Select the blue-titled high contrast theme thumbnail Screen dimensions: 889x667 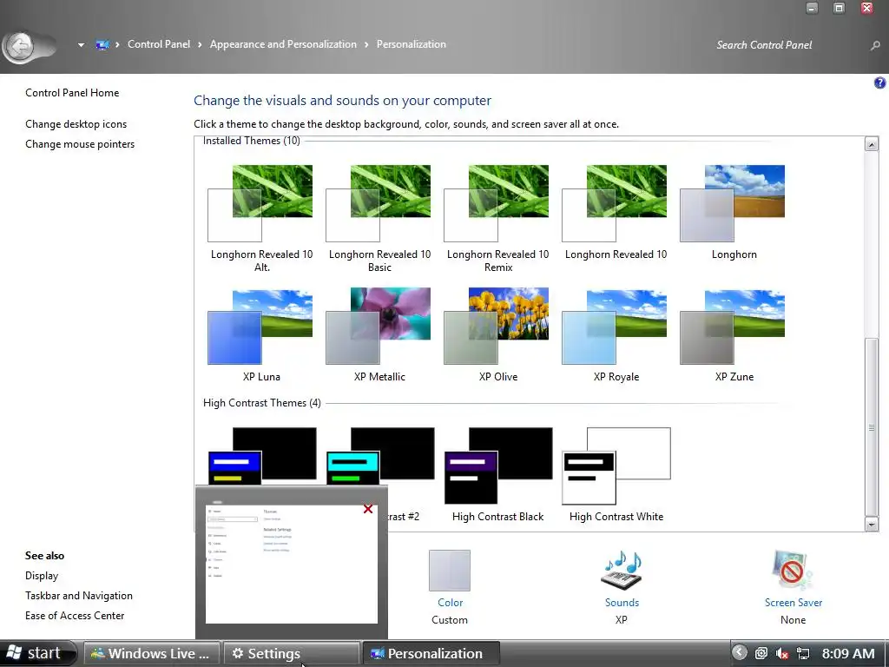point(262,455)
